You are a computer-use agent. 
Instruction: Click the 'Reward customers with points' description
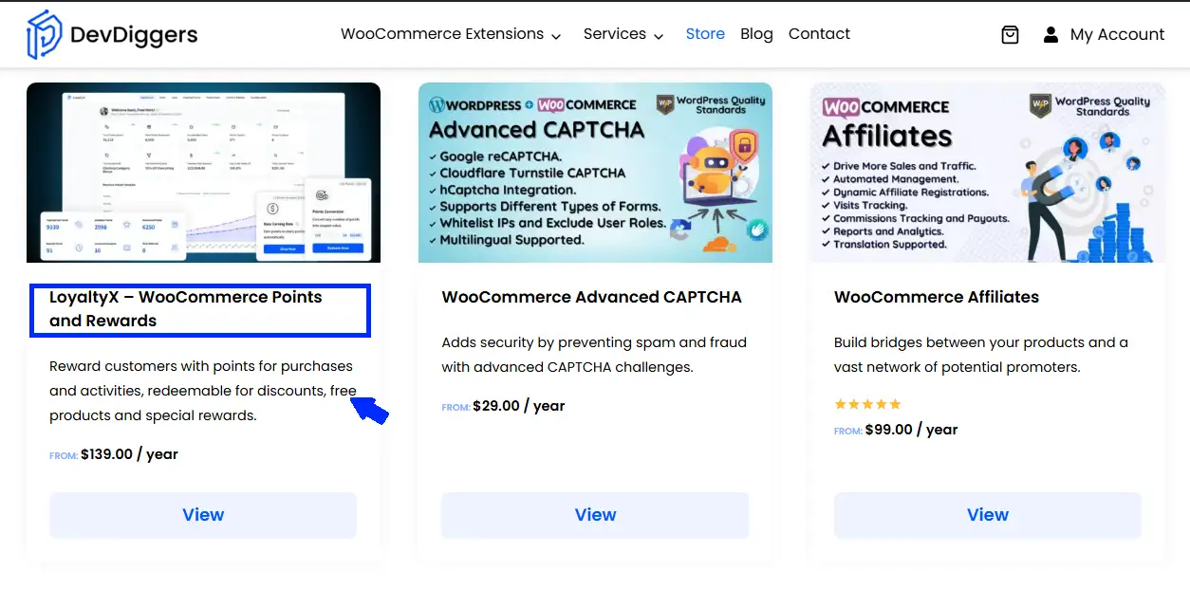(x=203, y=391)
